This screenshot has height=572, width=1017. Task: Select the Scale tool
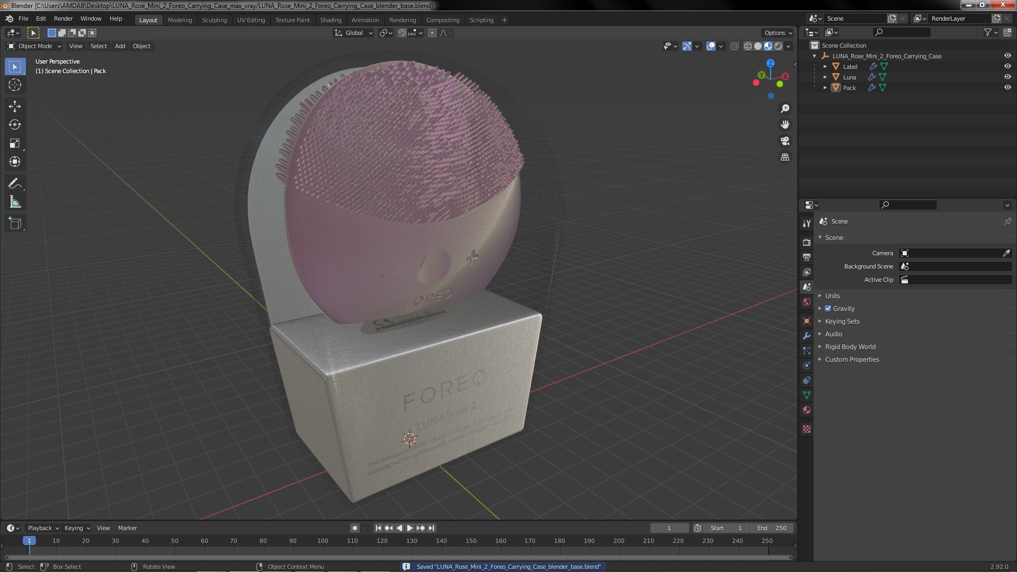(x=15, y=144)
